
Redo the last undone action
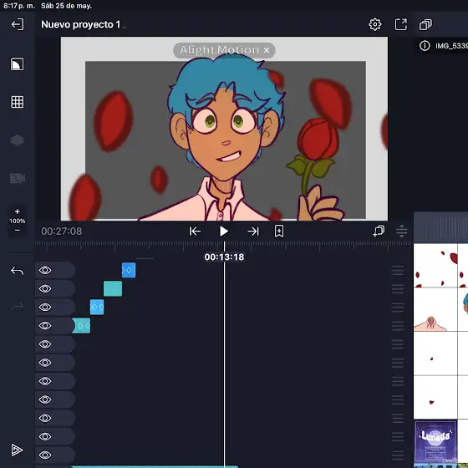18,307
